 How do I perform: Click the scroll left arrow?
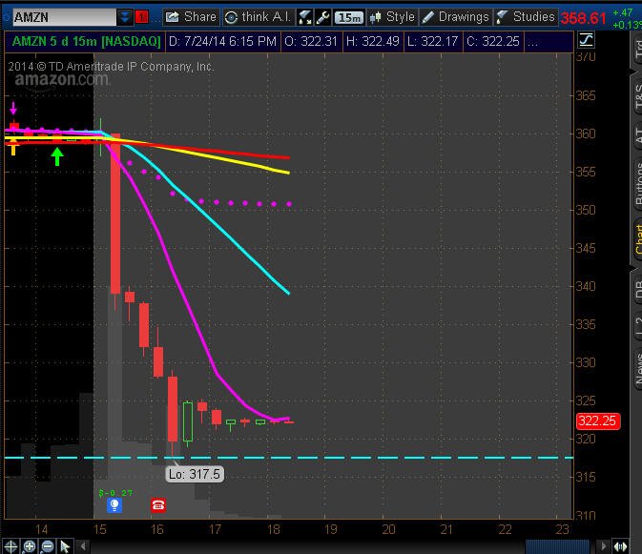click(x=83, y=545)
